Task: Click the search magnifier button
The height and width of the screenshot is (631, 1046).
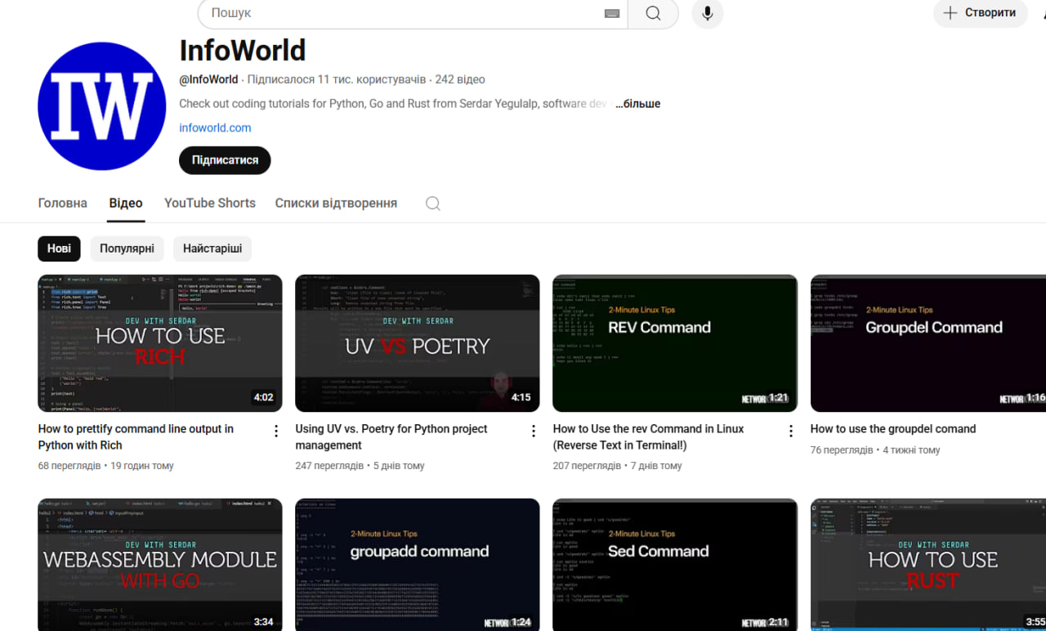Action: click(x=653, y=13)
